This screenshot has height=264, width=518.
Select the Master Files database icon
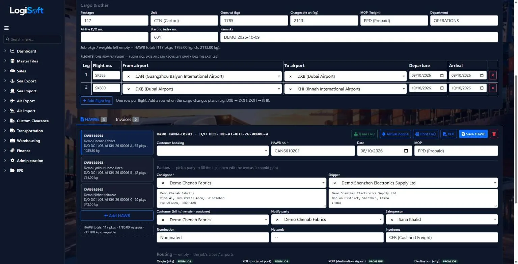click(x=12, y=61)
